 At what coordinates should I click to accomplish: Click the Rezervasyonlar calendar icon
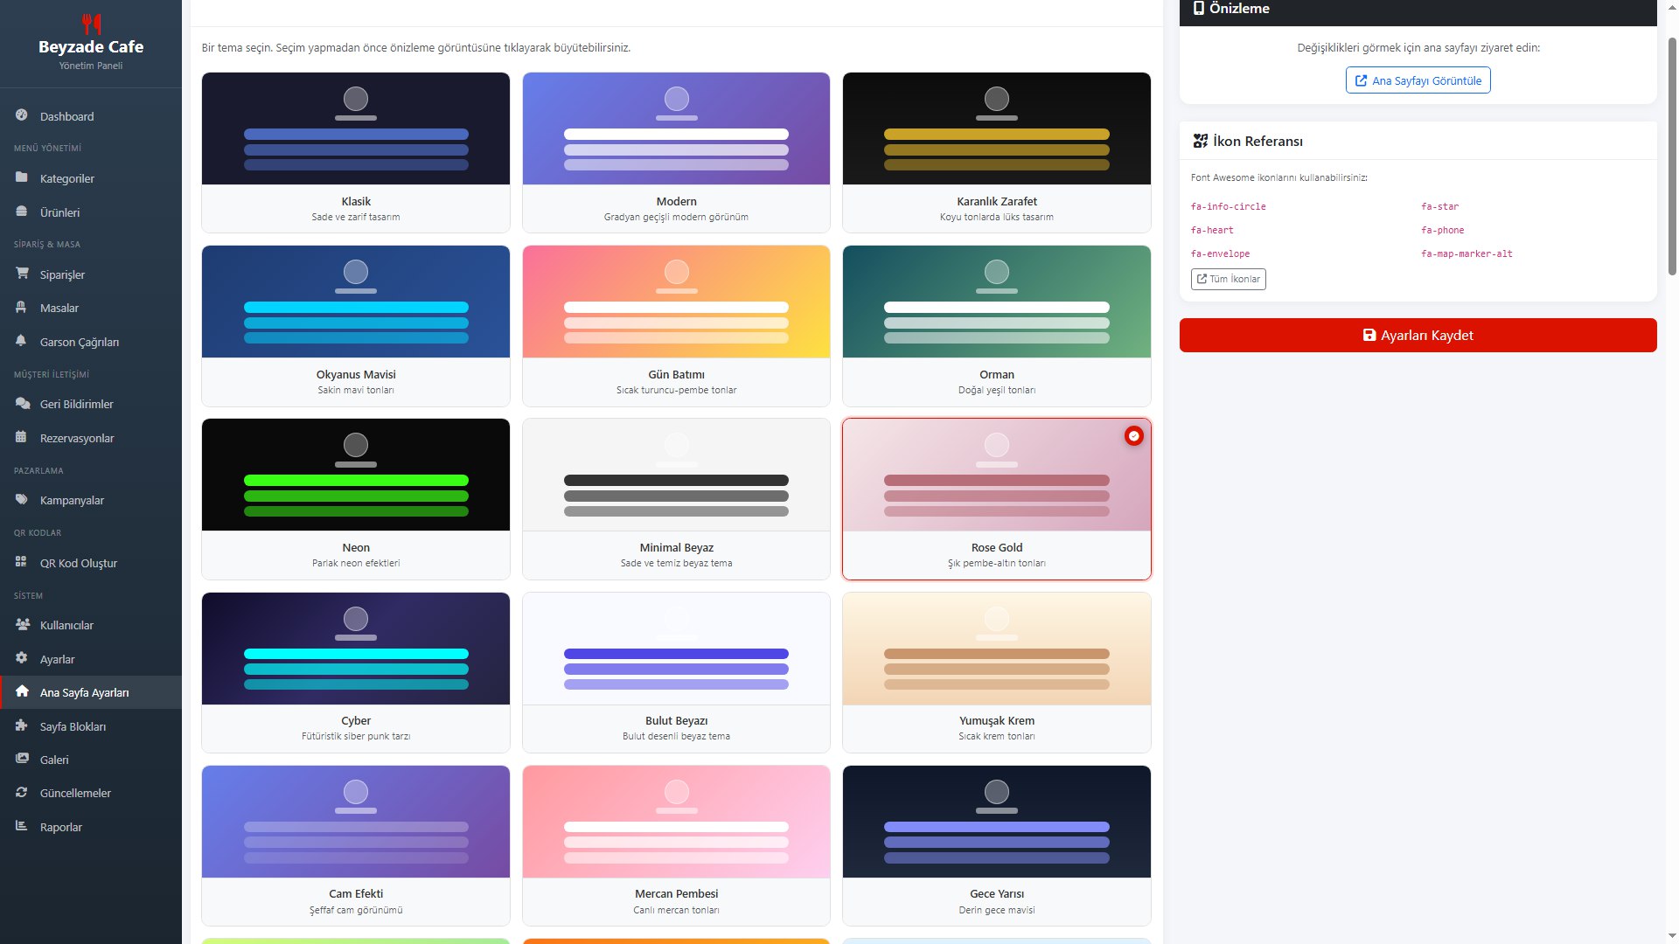click(x=22, y=437)
